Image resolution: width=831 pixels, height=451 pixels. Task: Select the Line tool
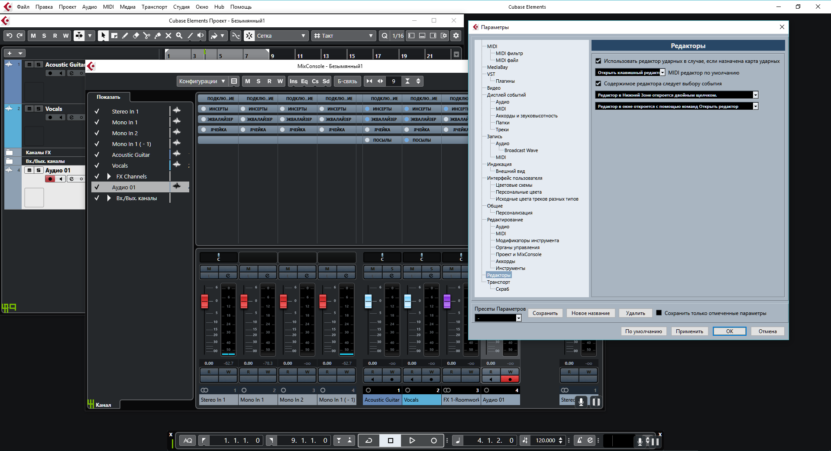pos(190,36)
